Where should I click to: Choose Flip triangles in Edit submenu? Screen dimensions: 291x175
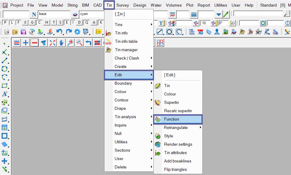click(x=175, y=169)
